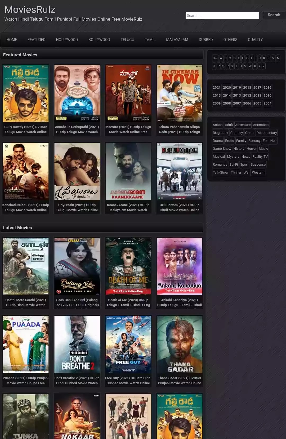Open the Puaada (2021) HDRip Punjabi title link
286x439 pixels.
click(x=26, y=381)
